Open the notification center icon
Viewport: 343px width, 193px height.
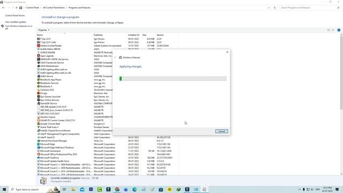coord(337,189)
